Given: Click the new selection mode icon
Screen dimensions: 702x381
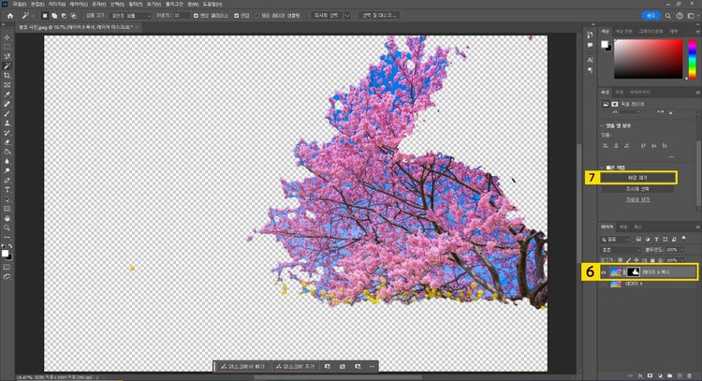Looking at the screenshot, I should click(x=45, y=16).
